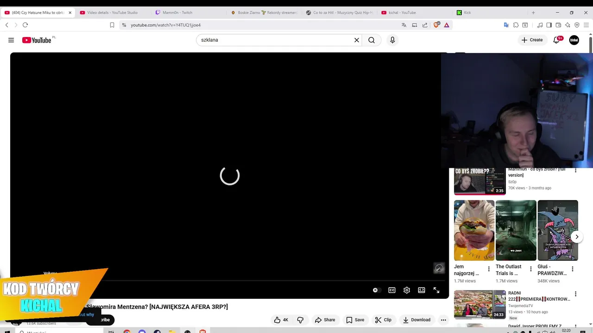Click the Create button
The width and height of the screenshot is (593, 333).
[x=532, y=40]
